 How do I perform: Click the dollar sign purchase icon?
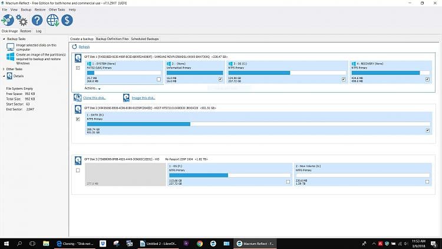[67, 20]
